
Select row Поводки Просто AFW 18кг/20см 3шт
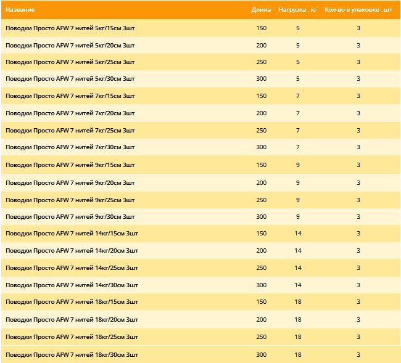tap(200, 320)
